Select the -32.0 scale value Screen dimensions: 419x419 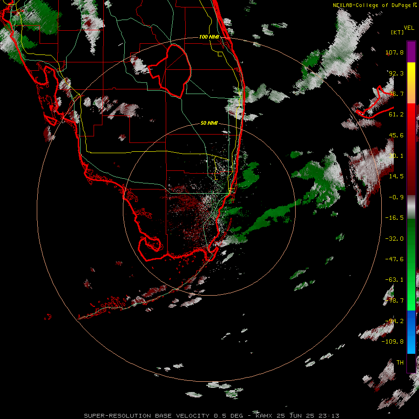[394, 239]
